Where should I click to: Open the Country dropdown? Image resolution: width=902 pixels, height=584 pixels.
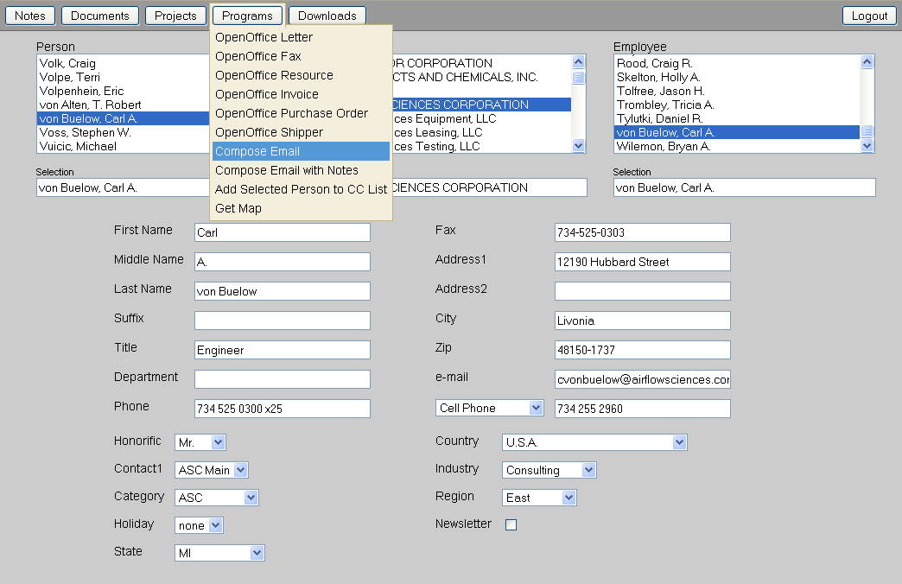[x=594, y=442]
